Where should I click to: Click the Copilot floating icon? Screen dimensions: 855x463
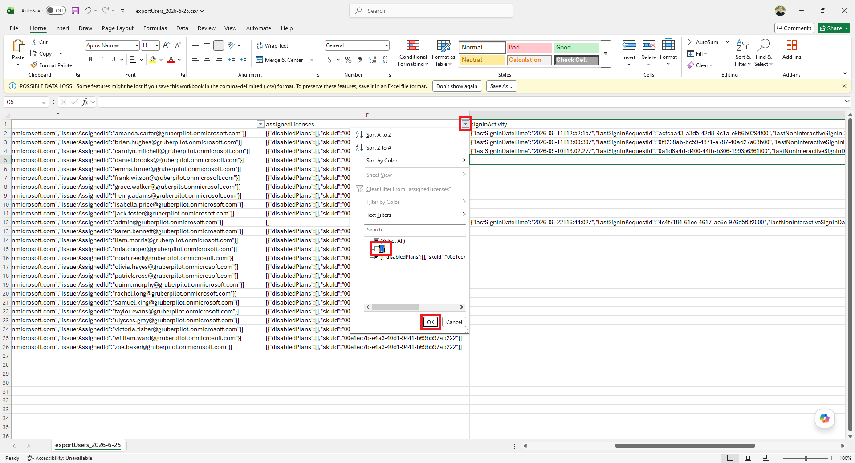(x=824, y=418)
